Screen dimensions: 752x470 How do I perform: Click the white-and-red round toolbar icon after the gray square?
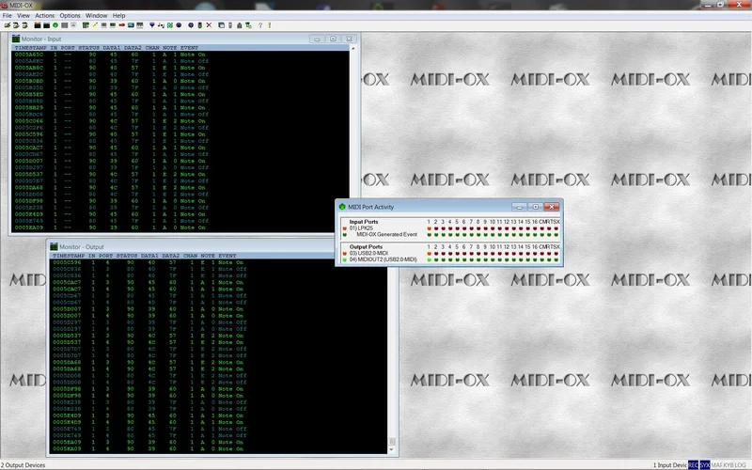pos(73,25)
